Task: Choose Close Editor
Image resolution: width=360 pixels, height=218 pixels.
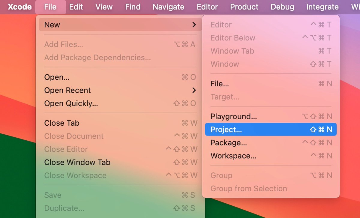Action: (120, 149)
